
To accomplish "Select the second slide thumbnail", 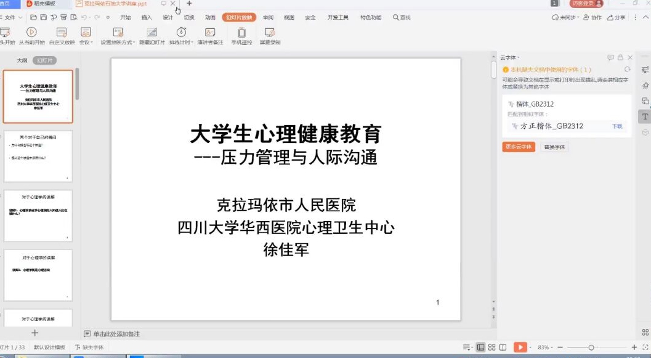I will [x=38, y=156].
